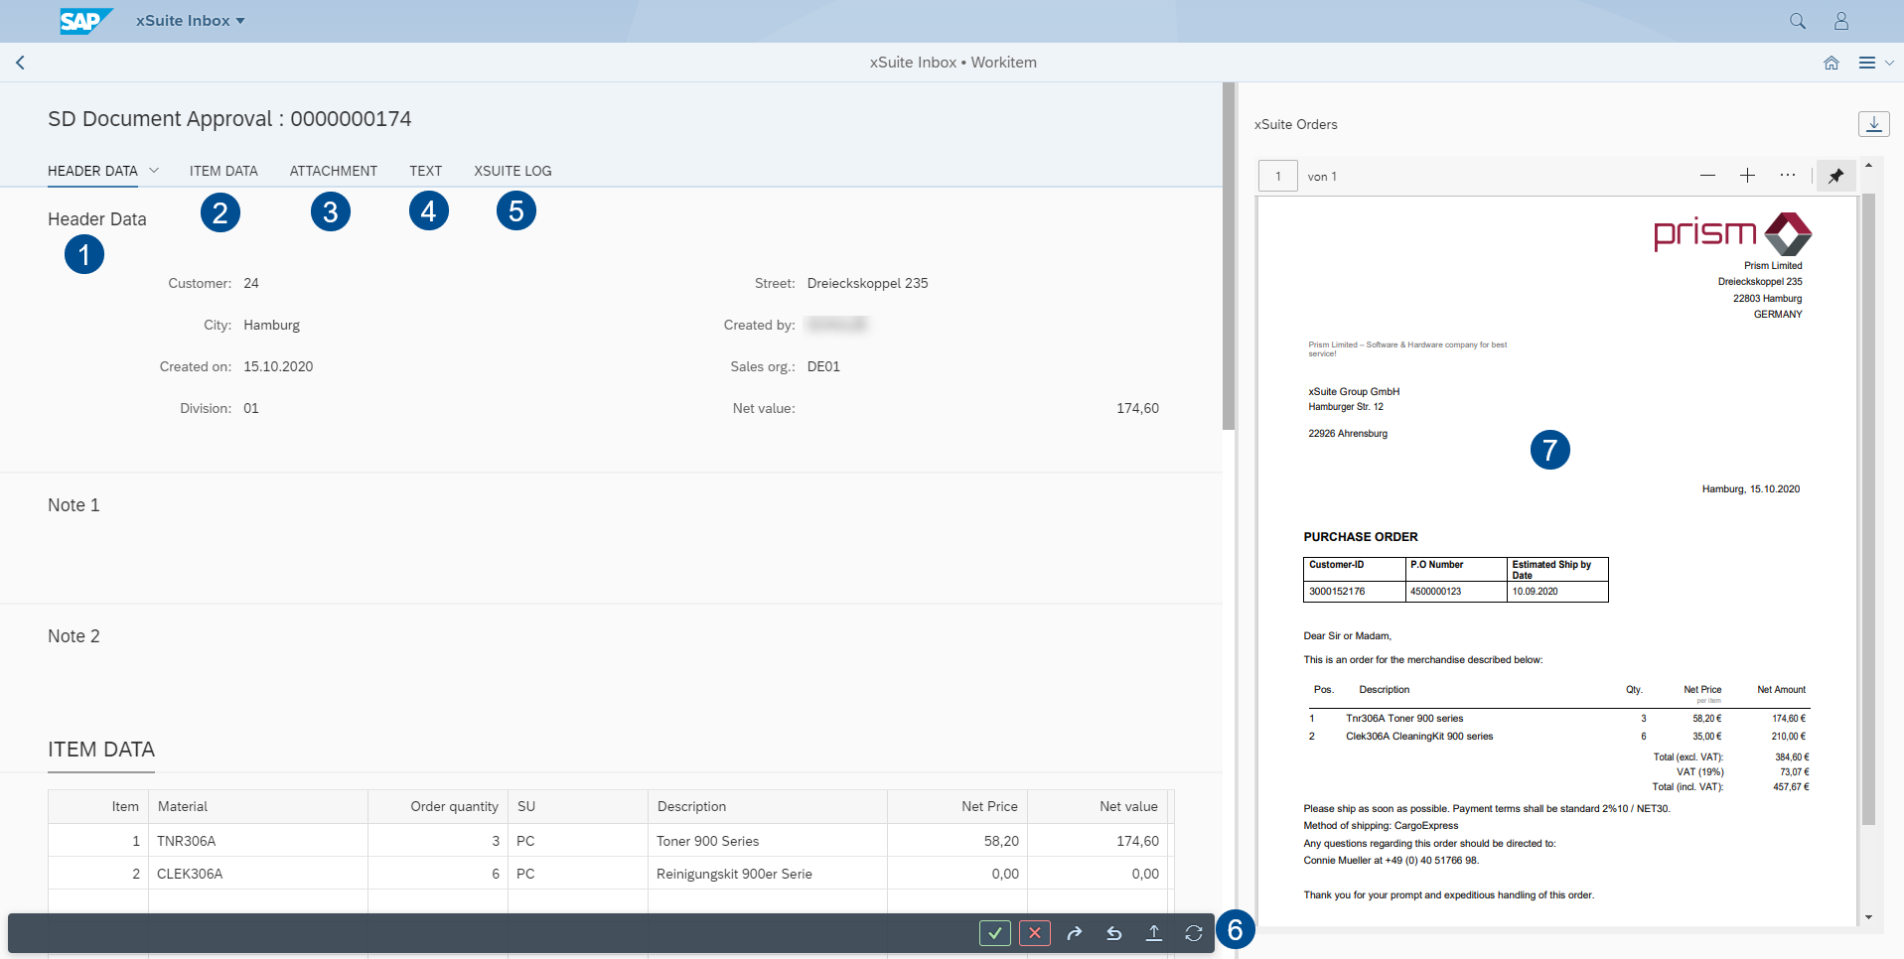The width and height of the screenshot is (1904, 959).
Task: Approve the workitem with the green checkmark
Action: (994, 933)
